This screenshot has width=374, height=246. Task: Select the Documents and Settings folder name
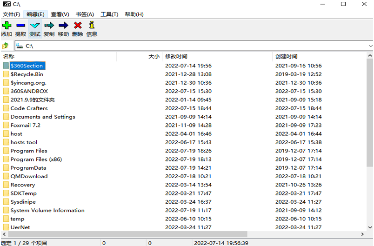click(43, 117)
